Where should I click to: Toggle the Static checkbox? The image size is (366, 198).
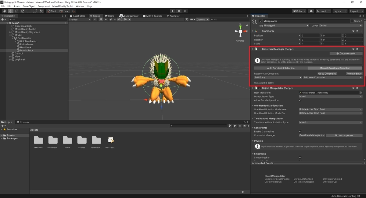point(352,21)
